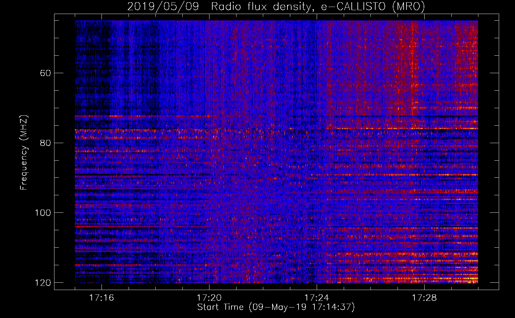Screen dimensions: 515x318
Task: Click the 'Frequency (MHZ)' axis label
Action: tap(24, 153)
